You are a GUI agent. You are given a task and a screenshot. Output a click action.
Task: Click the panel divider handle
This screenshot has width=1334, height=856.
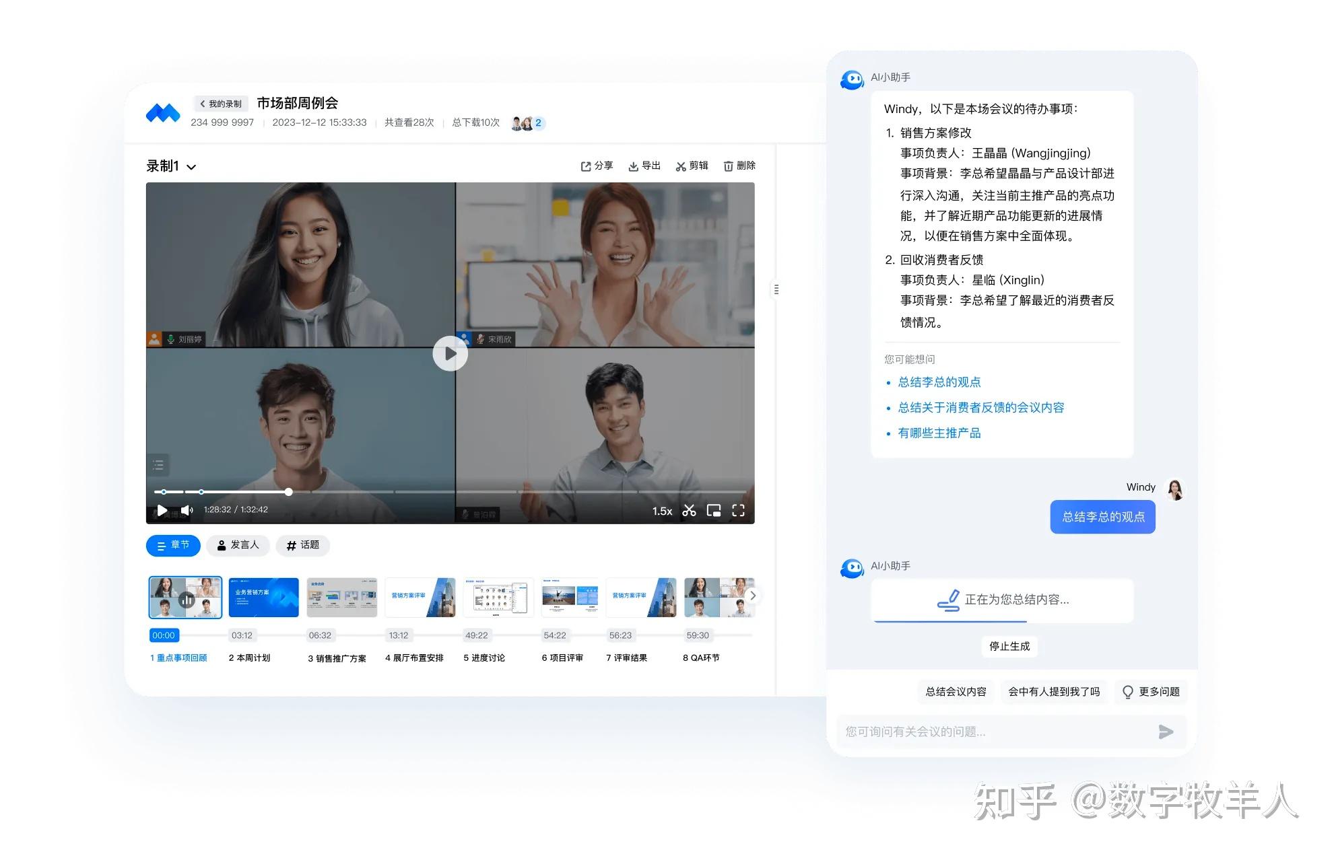click(776, 289)
